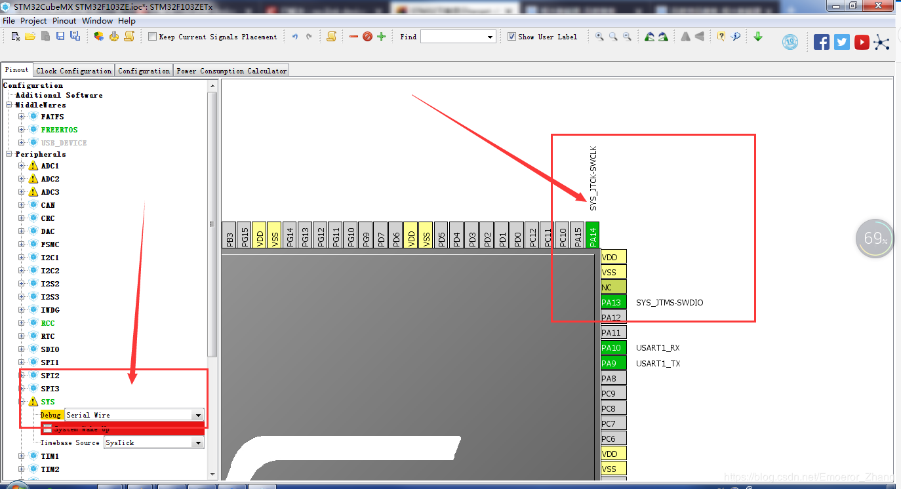Click the red circle clear pinouts icon
901x489 pixels.
tap(367, 37)
